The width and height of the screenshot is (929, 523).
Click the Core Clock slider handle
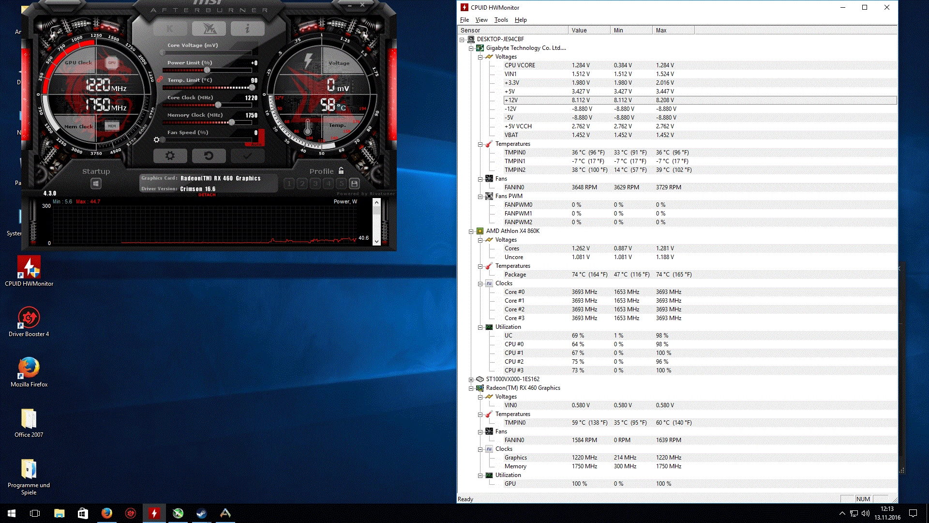click(218, 105)
